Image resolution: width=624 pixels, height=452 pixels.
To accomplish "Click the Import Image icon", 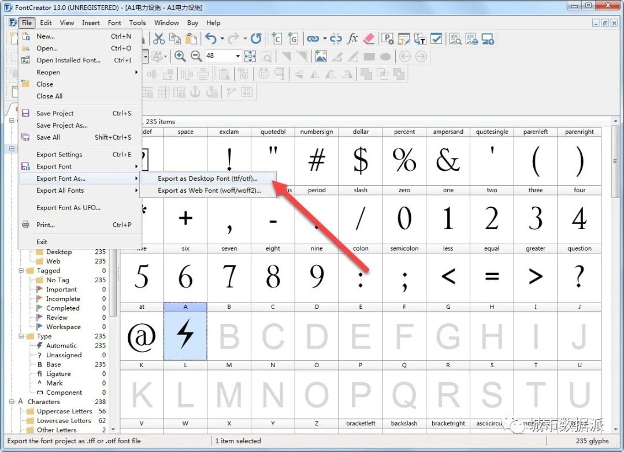I will (320, 57).
